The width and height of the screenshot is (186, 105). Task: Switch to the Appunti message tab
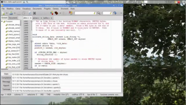click(6, 86)
